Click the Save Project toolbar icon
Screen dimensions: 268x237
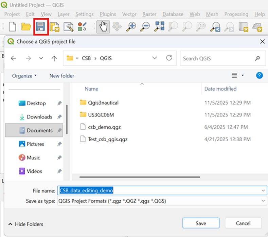pyautogui.click(x=41, y=27)
